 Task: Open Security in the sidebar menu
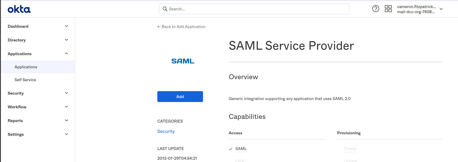[x=16, y=93]
